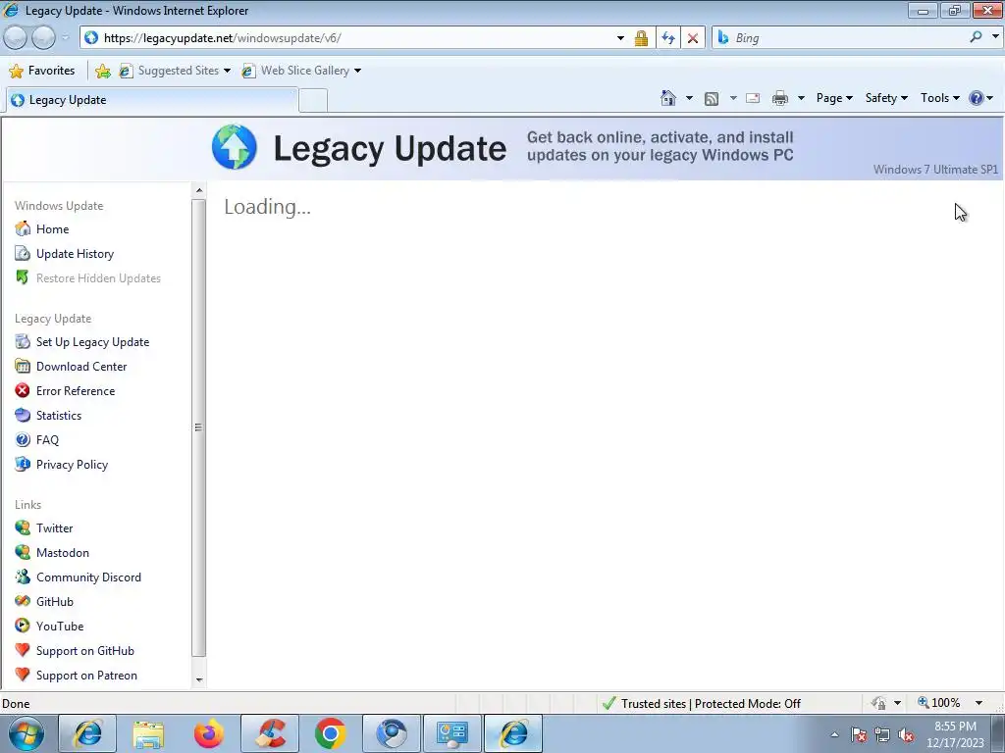
Task: Click the Stop loading red X button
Action: pyautogui.click(x=693, y=38)
